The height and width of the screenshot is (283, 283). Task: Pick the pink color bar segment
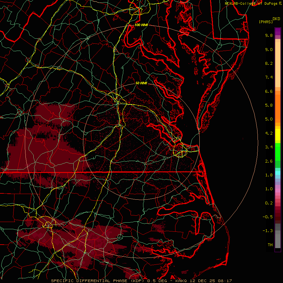pyautogui.click(x=278, y=191)
